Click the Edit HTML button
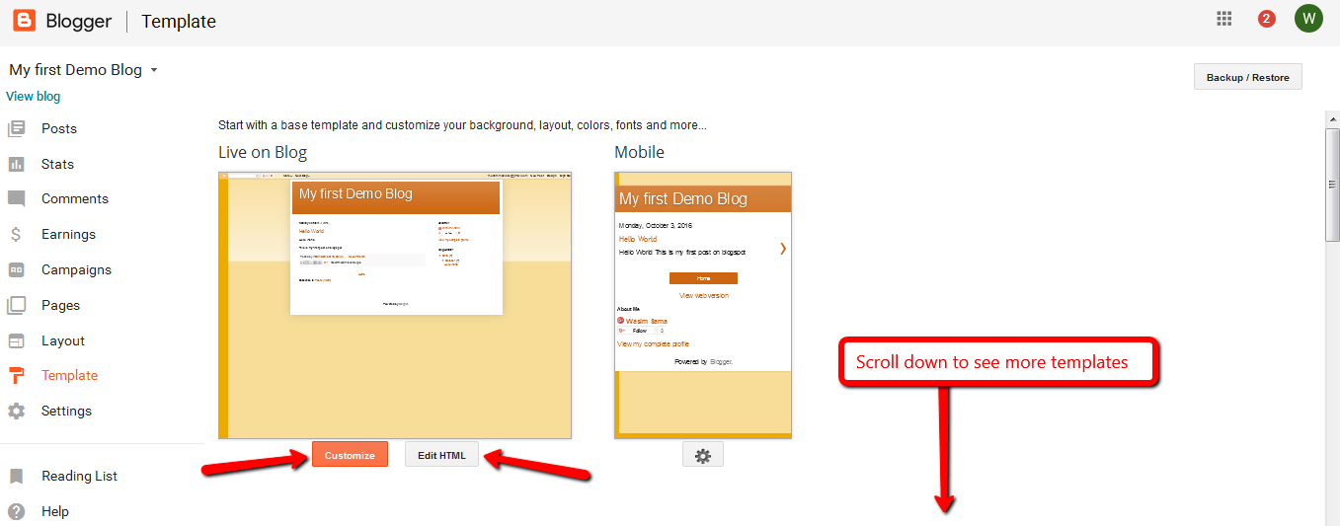Viewport: 1340px width, 526px height. (441, 455)
